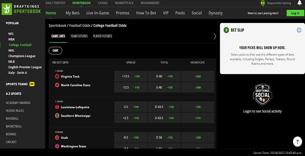
Task: Select NHL in the Popular sidebar
Action: [x=12, y=50]
